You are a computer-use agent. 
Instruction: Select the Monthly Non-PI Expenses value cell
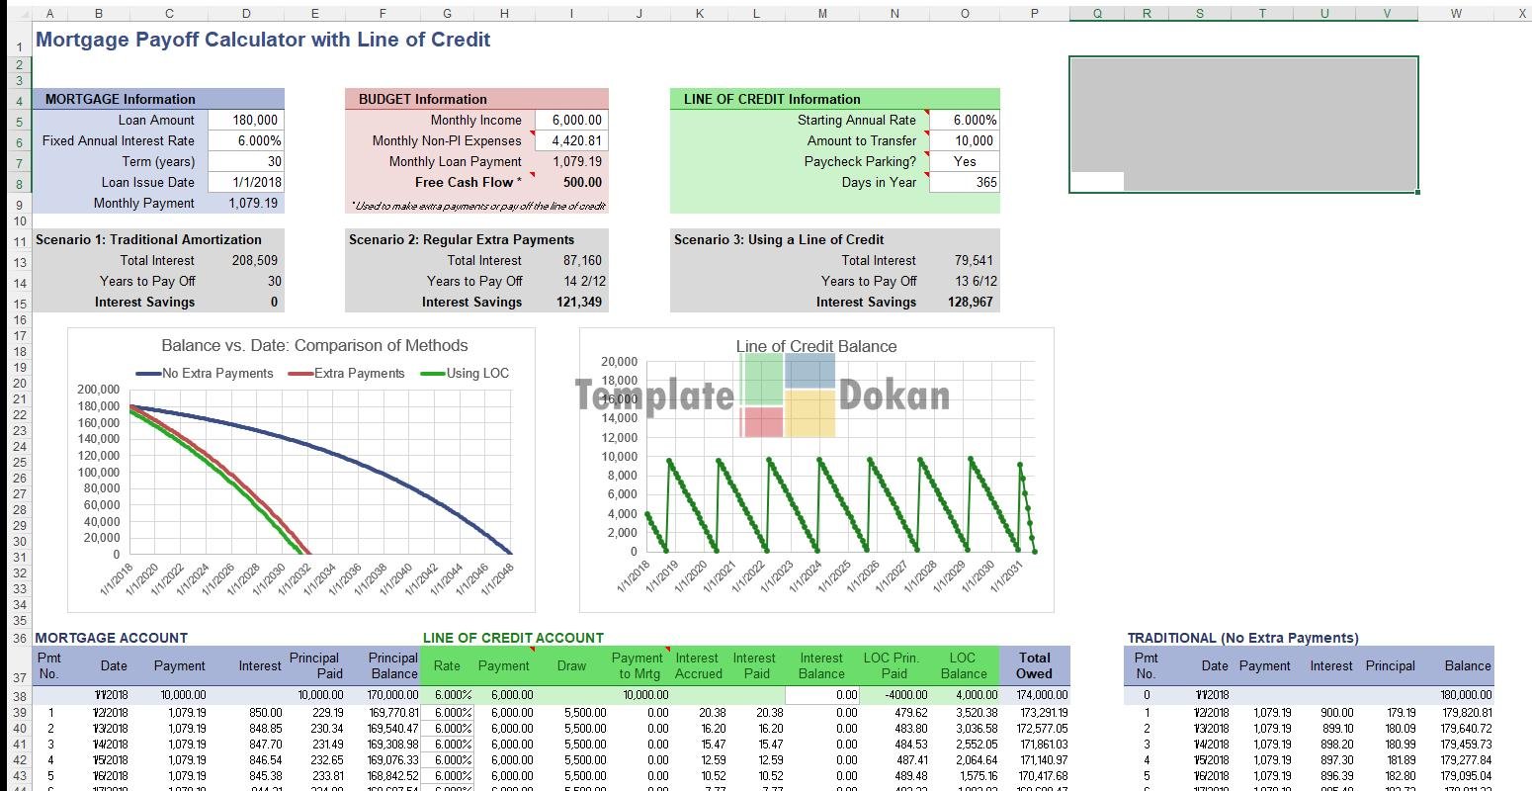(x=571, y=140)
